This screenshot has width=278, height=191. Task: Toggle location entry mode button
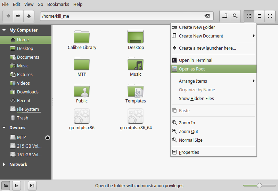[x=224, y=16]
